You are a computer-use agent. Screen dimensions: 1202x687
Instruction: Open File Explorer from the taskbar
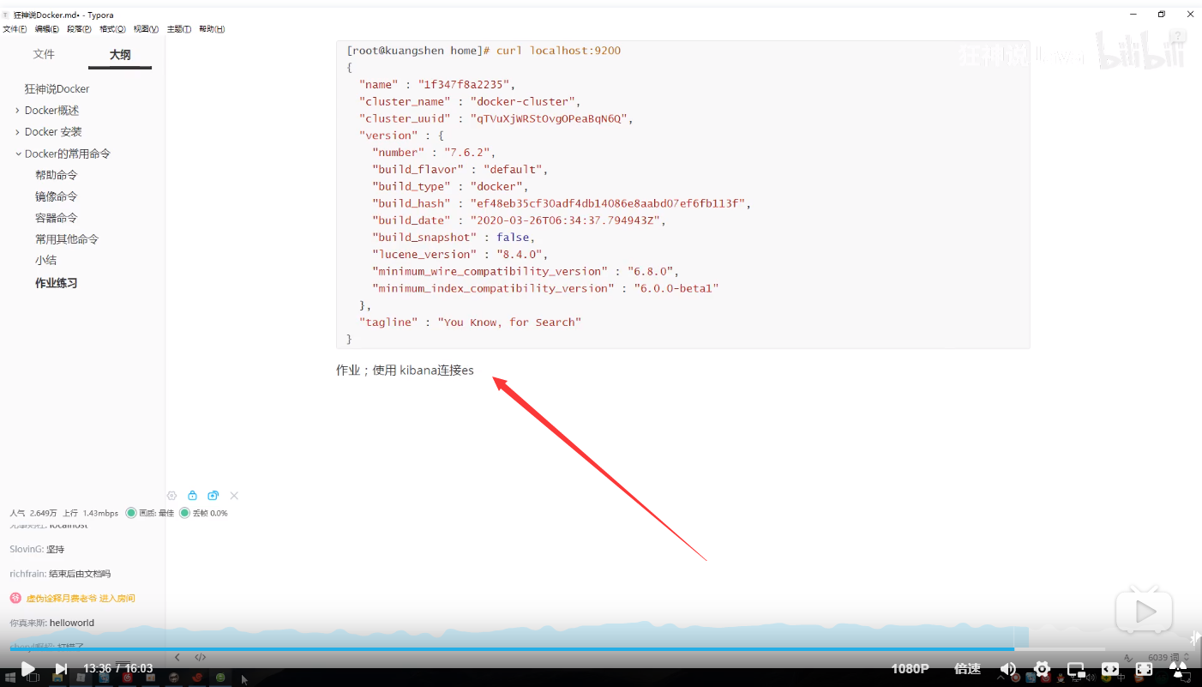tap(57, 678)
